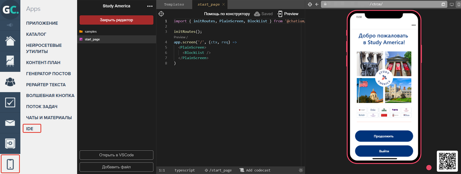This screenshot has height=174, width=461.
Task: Open the tasks checkmark sidebar icon
Action: click(x=10, y=102)
